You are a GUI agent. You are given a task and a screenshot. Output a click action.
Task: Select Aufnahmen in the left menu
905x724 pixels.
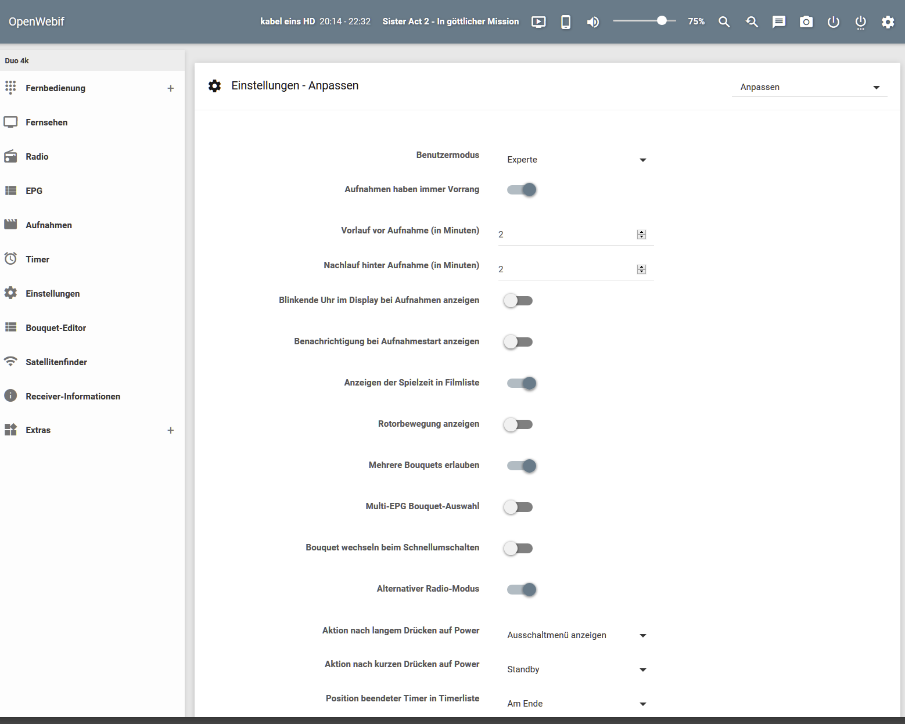[49, 225]
